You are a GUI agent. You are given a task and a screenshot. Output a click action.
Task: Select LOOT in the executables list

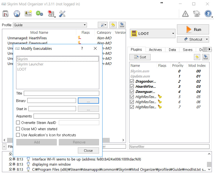57,69
